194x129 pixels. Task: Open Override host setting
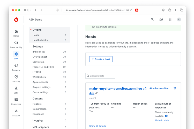tap(49, 57)
